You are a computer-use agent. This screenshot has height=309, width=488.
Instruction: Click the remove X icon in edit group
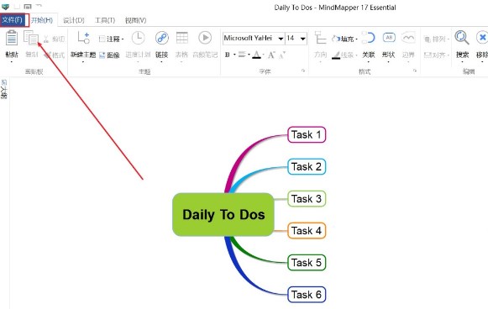[482, 38]
